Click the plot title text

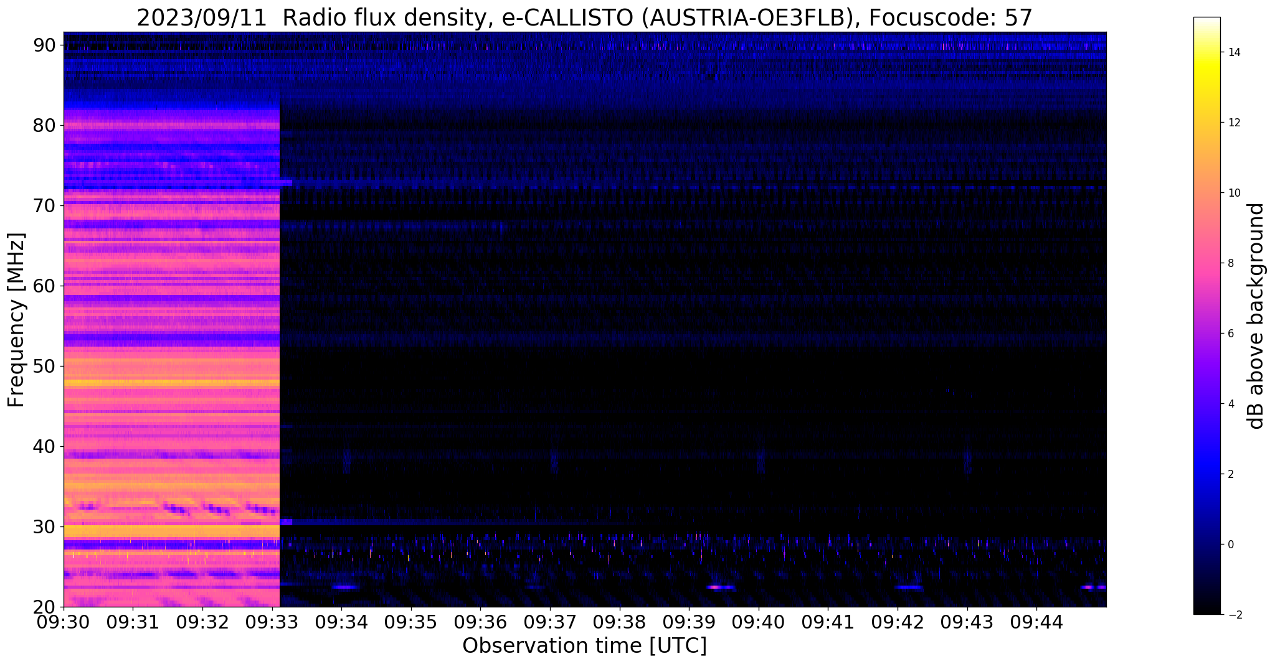585,17
